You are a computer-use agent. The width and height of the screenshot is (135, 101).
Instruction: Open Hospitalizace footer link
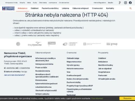coord(104,72)
